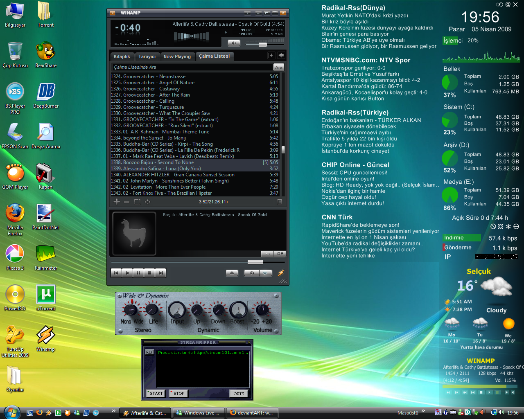
Task: Skip to the next track in Winamp
Action: pos(161,273)
